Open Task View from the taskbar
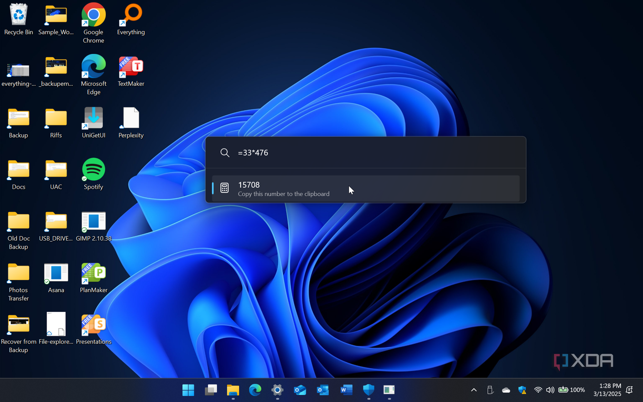This screenshot has width=643, height=402. tap(211, 390)
